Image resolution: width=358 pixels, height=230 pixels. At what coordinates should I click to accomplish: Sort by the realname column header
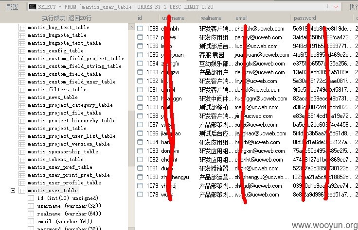(211, 18)
